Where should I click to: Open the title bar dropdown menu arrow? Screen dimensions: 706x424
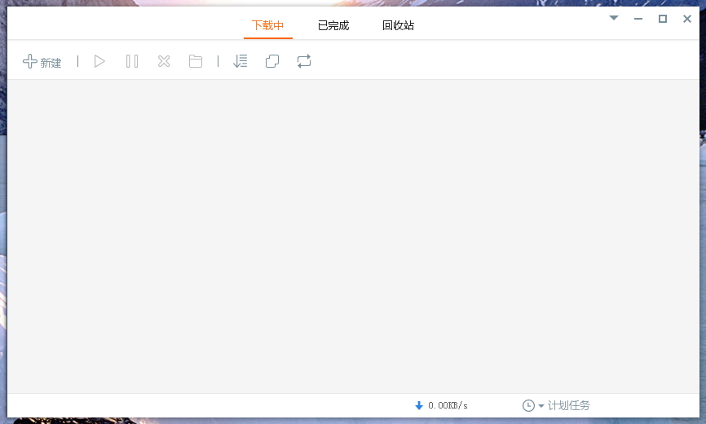(614, 18)
